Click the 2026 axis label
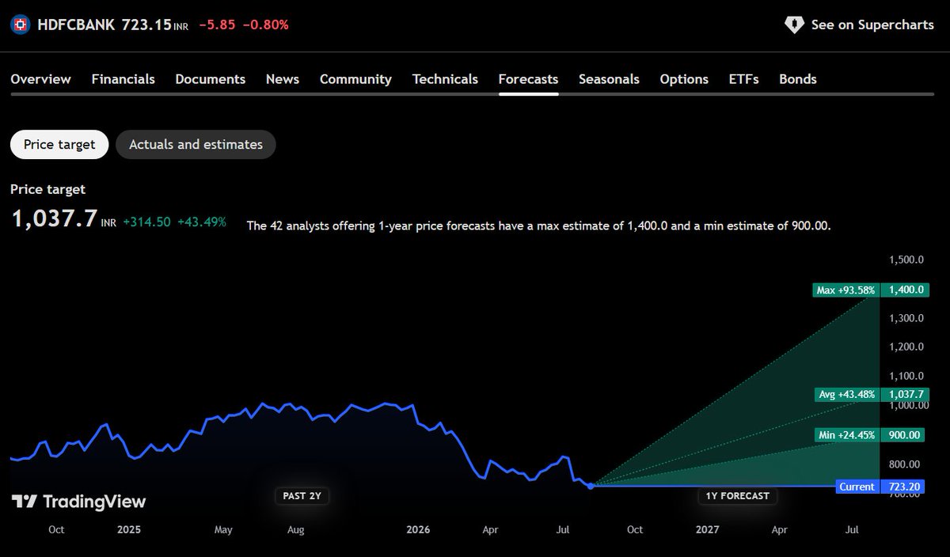The height and width of the screenshot is (557, 950). (417, 529)
